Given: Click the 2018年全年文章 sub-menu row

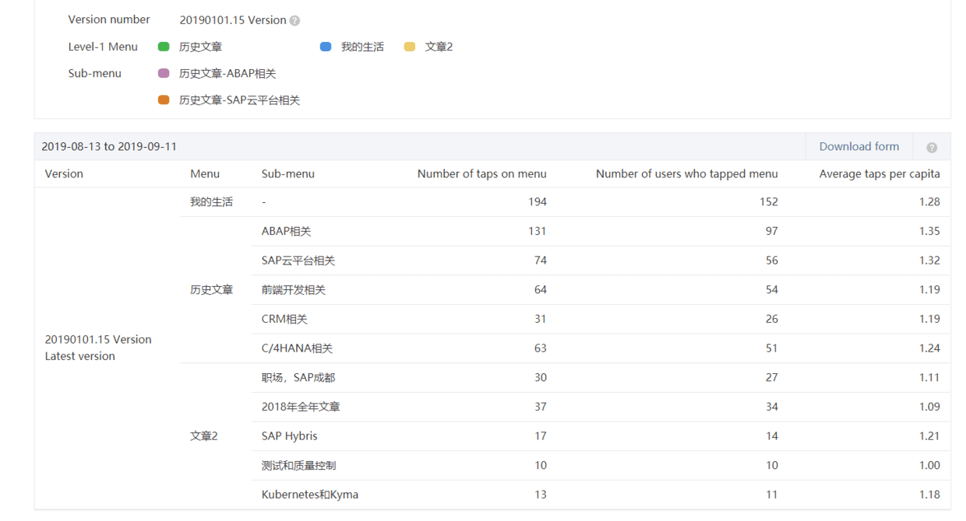Looking at the screenshot, I should (601, 407).
